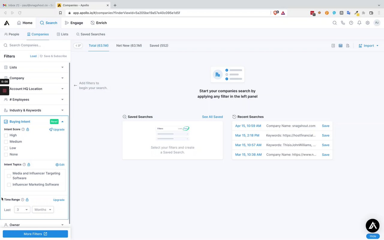Click Edit next to Intent Topics
This screenshot has height=240, width=384.
(x=60, y=165)
